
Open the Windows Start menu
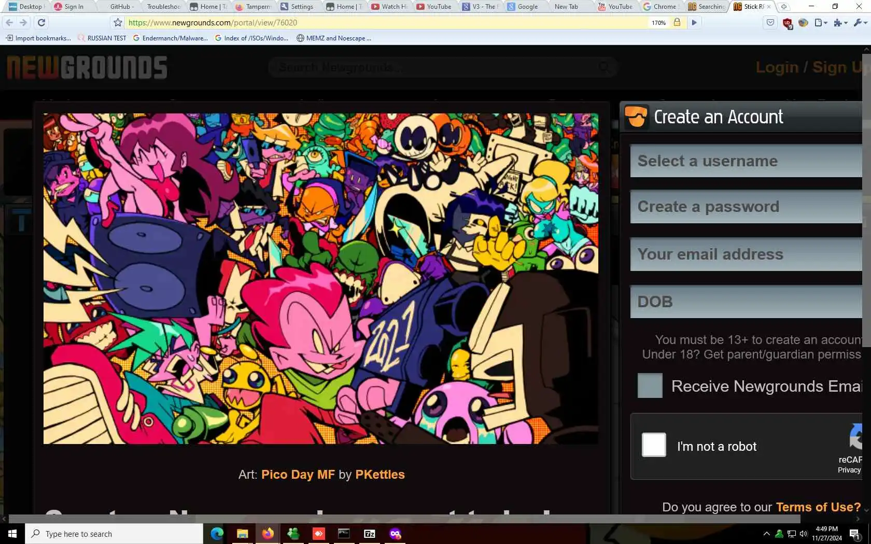coord(12,534)
